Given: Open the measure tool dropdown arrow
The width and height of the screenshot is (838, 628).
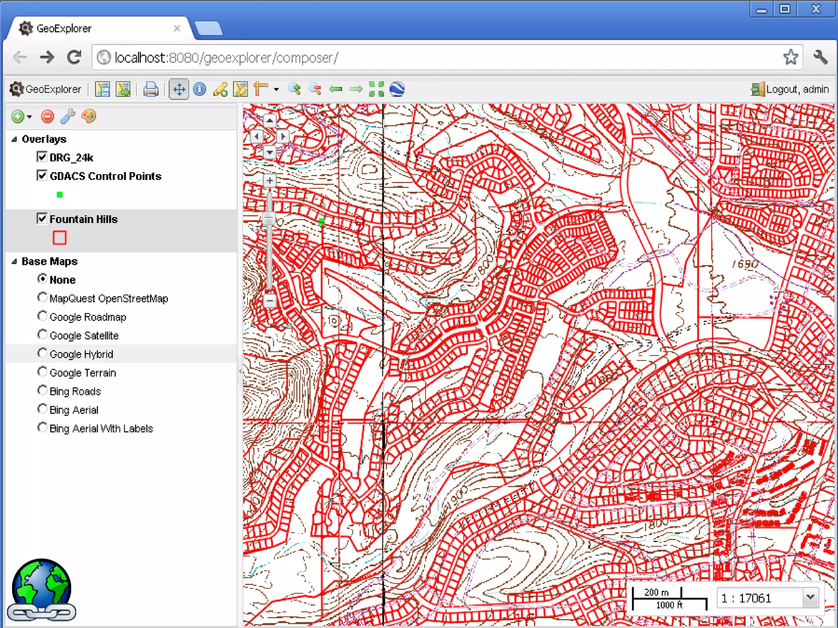Looking at the screenshot, I should [277, 89].
